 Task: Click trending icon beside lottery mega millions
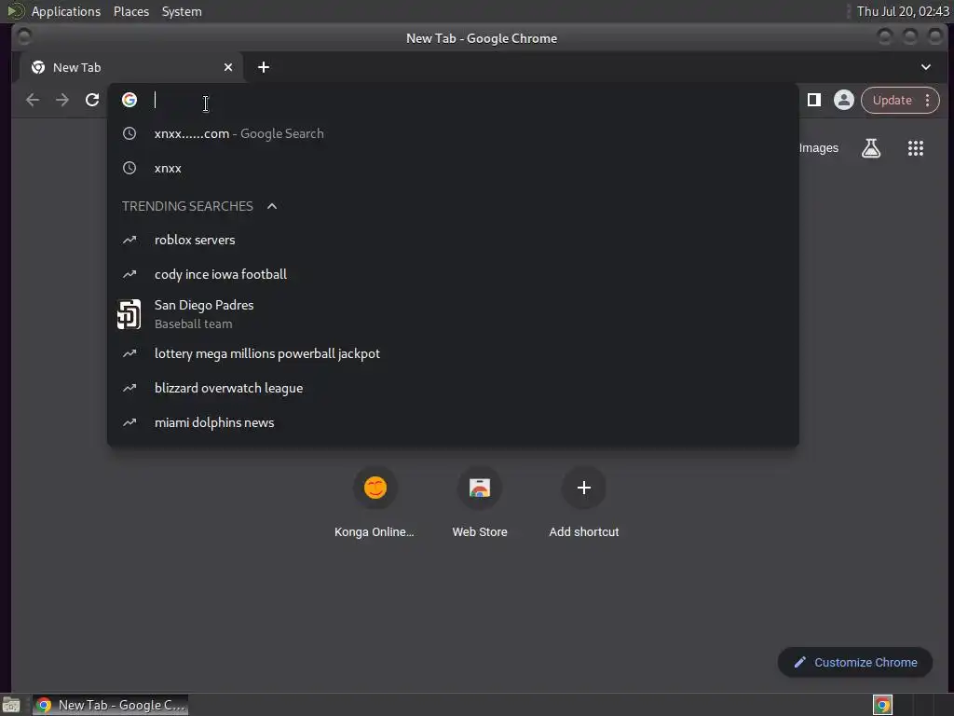(x=129, y=353)
